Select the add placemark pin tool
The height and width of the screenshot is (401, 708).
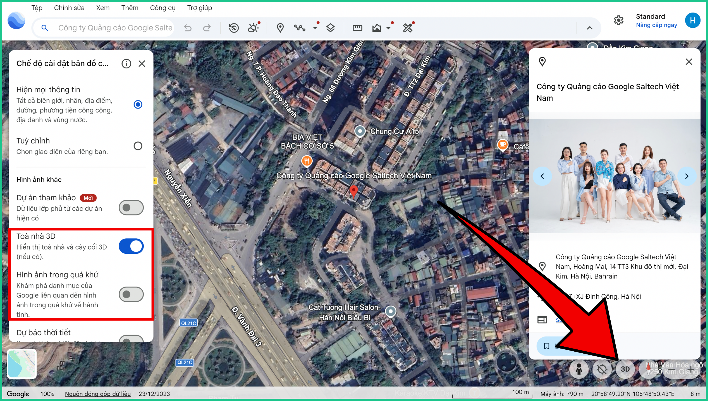click(x=280, y=28)
